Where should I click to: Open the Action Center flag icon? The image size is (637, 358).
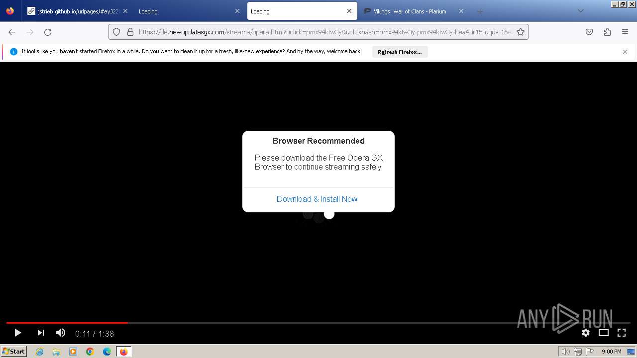[590, 352]
